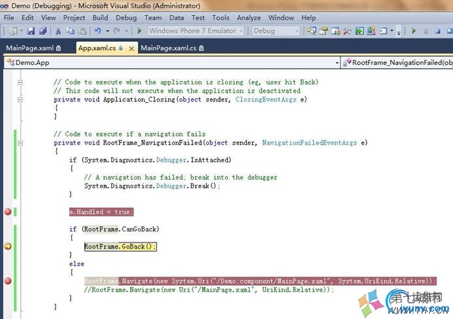Click Continue play icon in debug toolbar

[414, 31]
